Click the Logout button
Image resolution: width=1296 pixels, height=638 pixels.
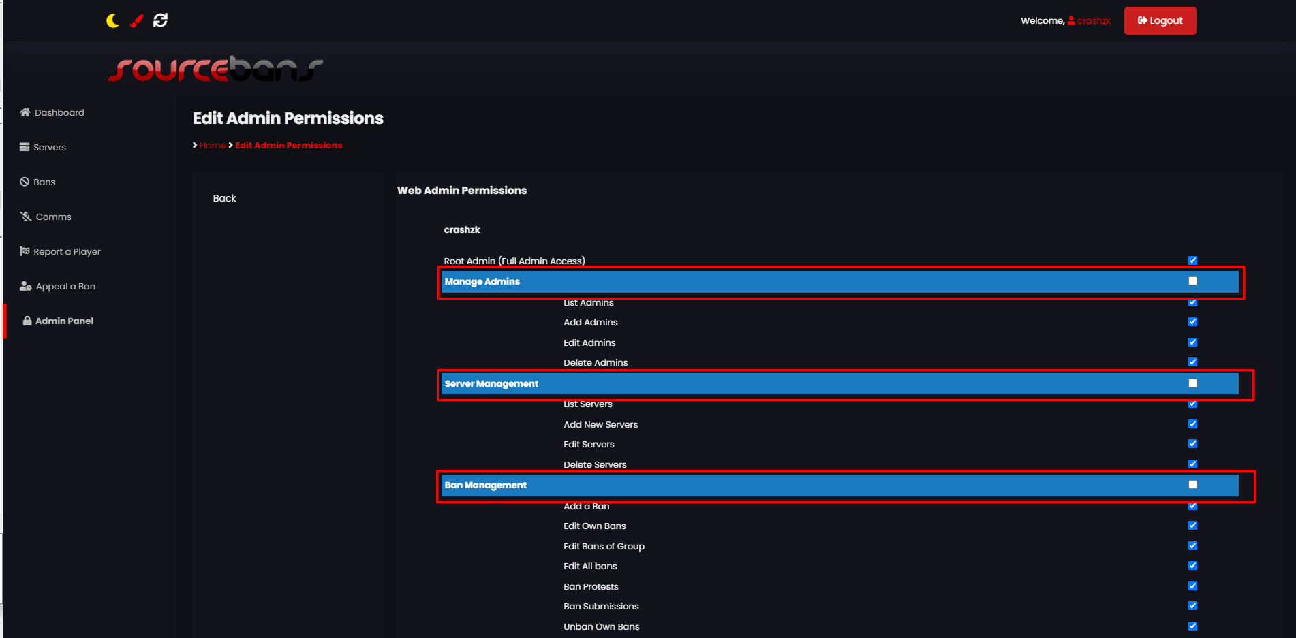click(1160, 20)
